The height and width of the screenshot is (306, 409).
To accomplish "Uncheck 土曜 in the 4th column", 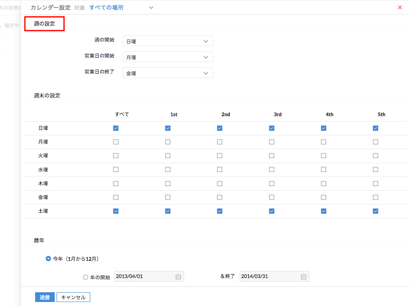I will (x=324, y=211).
